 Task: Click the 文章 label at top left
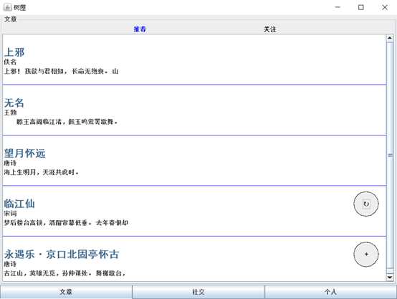tap(10, 19)
